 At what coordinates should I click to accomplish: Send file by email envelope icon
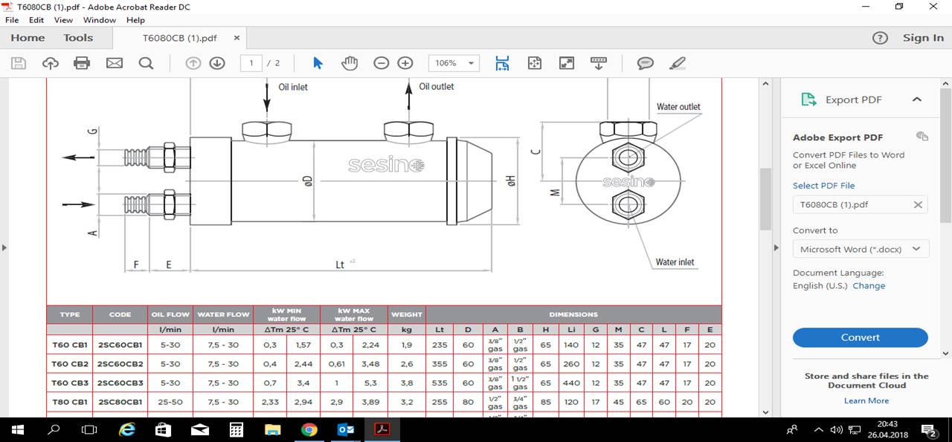pyautogui.click(x=114, y=63)
